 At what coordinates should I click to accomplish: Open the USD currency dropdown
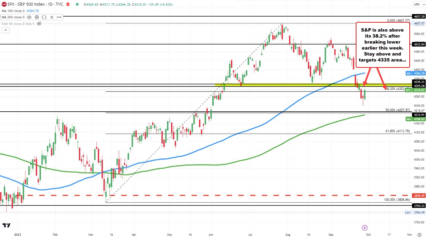pyautogui.click(x=419, y=4)
